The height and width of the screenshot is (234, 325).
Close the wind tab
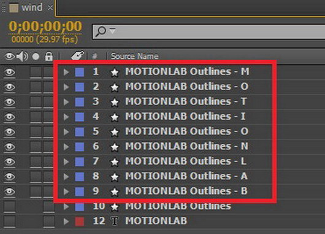[50, 8]
